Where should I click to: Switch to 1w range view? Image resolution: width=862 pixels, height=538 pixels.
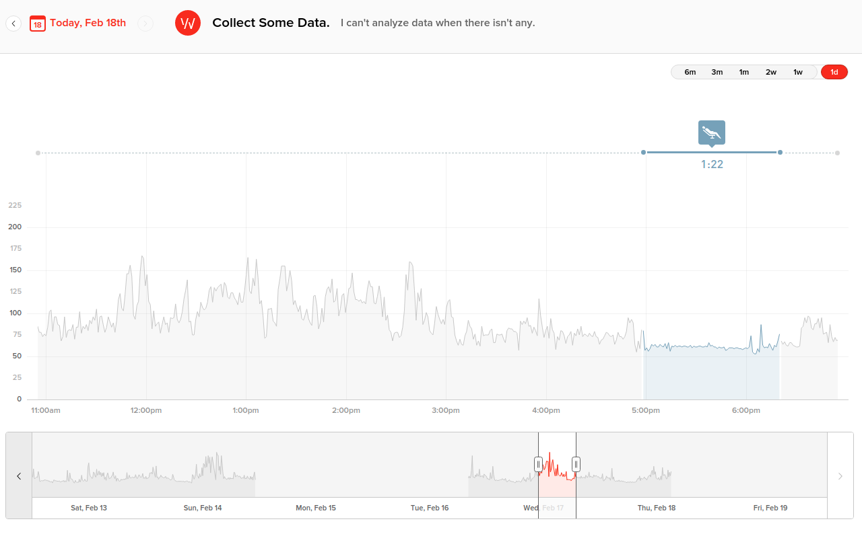pyautogui.click(x=797, y=72)
